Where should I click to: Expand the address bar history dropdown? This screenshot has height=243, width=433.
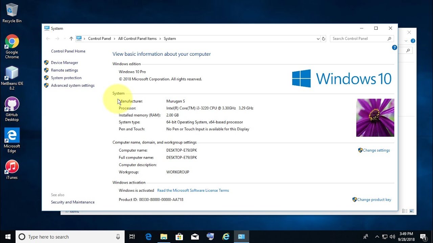pyautogui.click(x=318, y=39)
